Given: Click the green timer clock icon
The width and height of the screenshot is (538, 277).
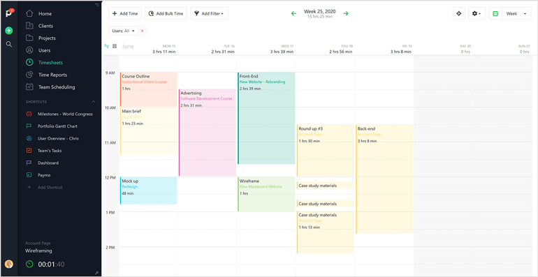Looking at the screenshot, I should (x=30, y=264).
